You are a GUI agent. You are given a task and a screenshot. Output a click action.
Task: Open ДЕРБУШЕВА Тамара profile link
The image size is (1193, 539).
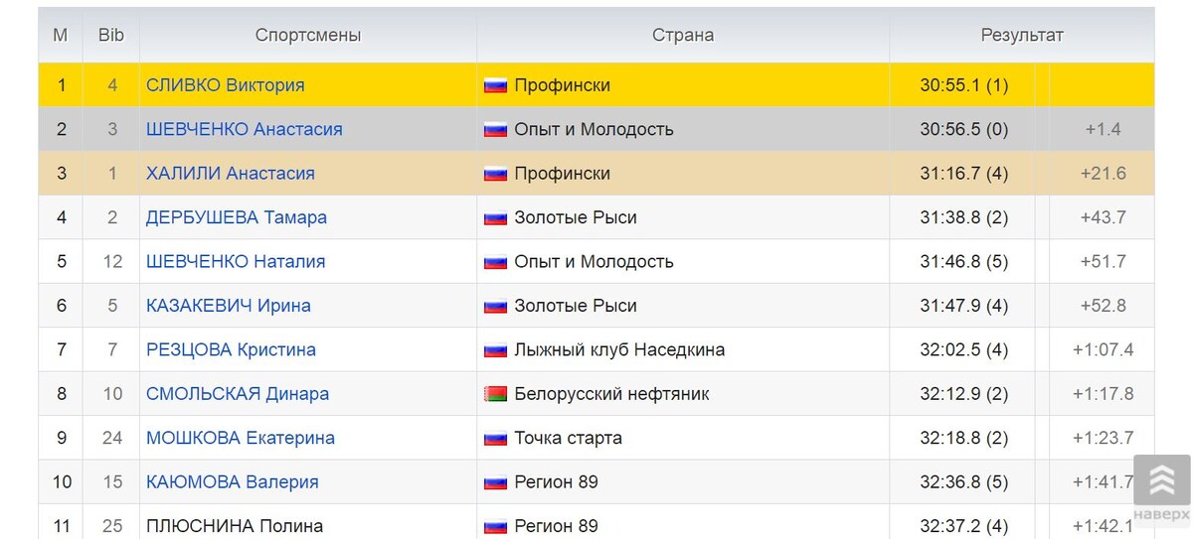[237, 217]
